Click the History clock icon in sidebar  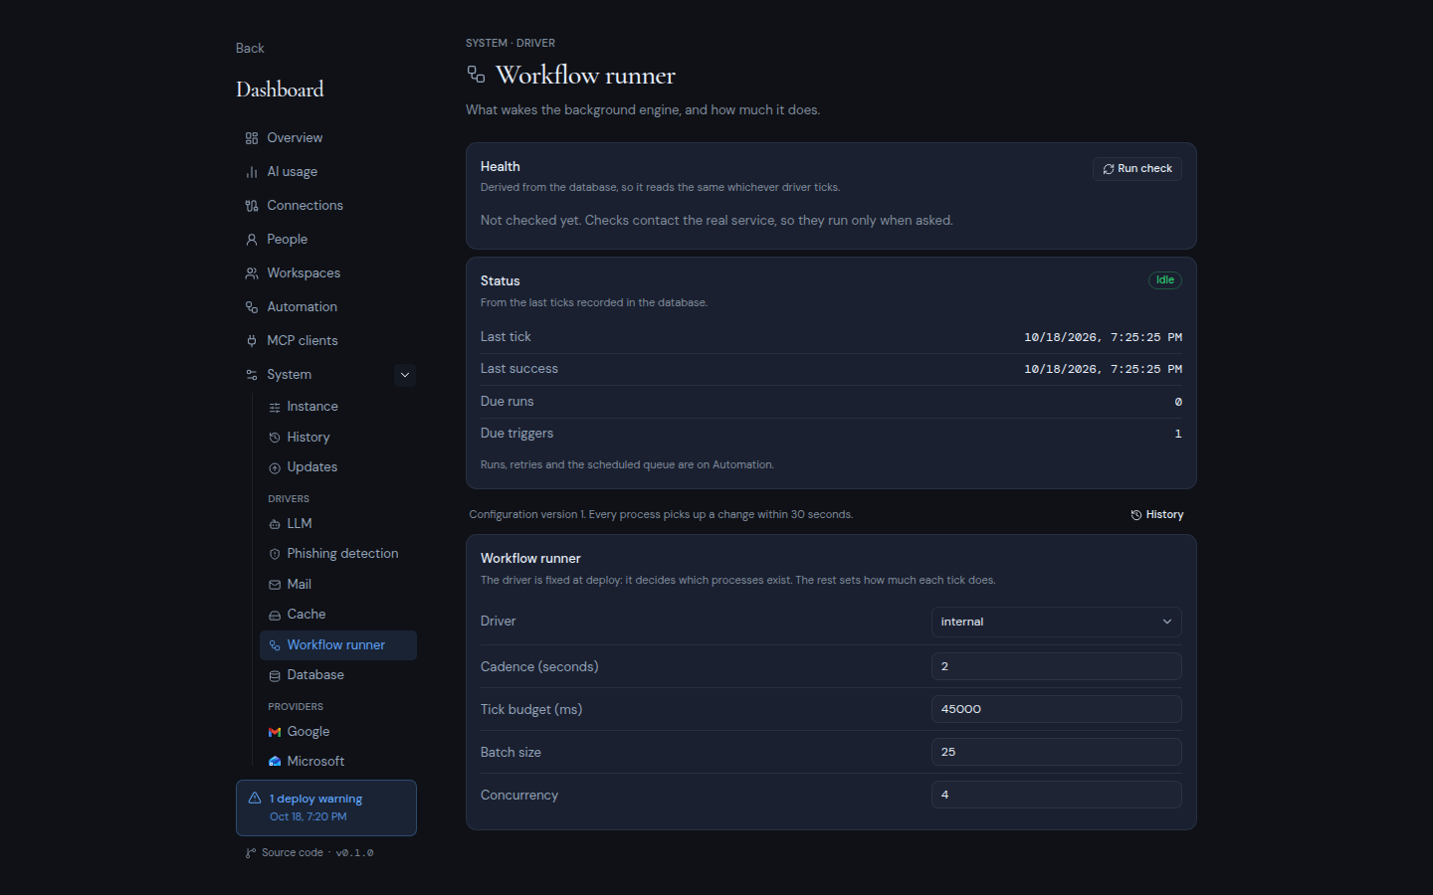[x=275, y=438]
